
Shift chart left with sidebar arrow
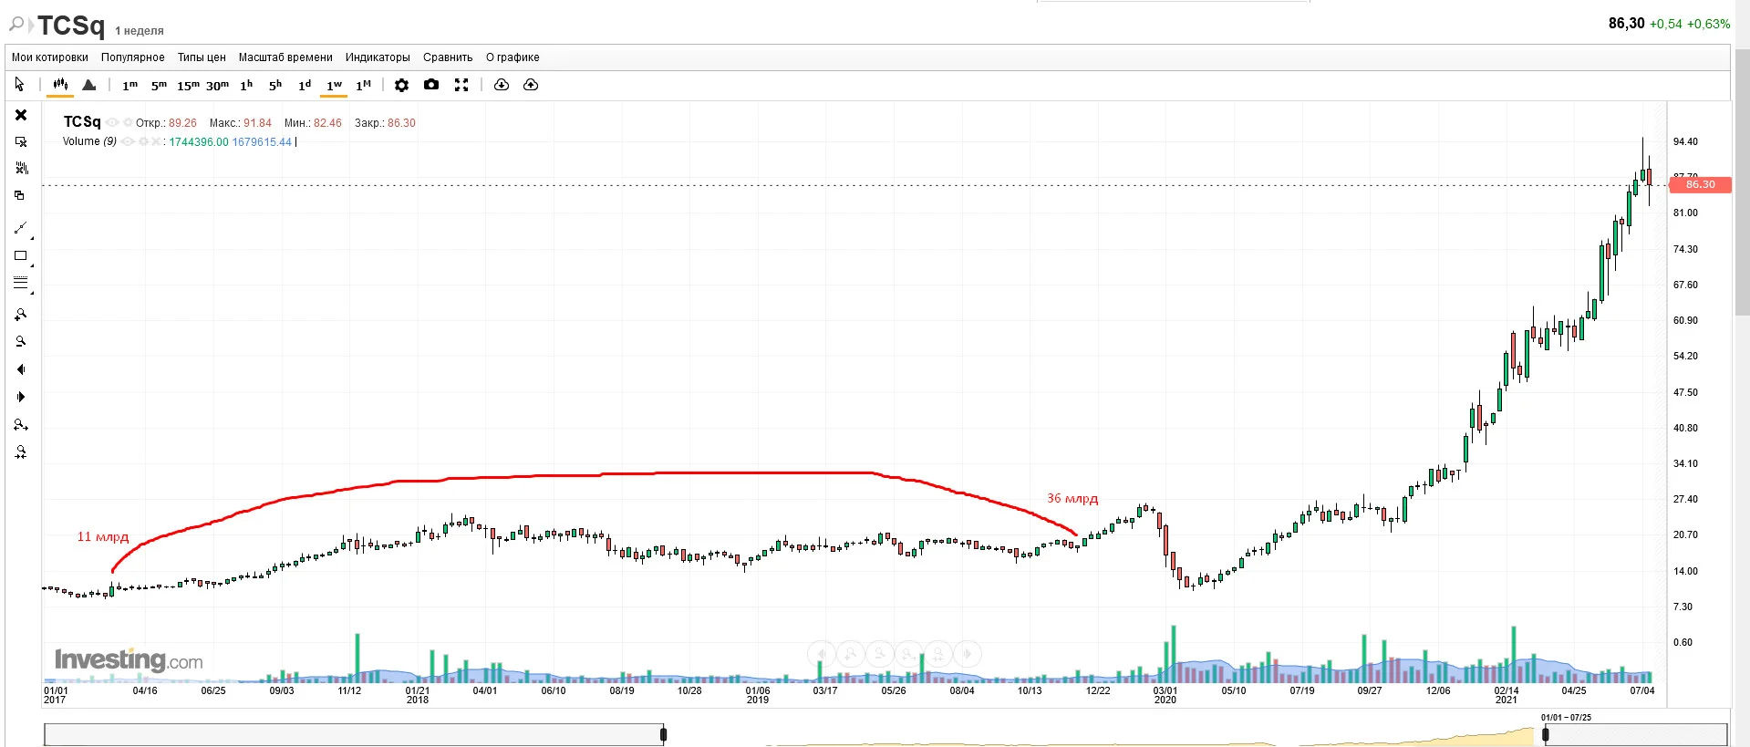[x=21, y=369]
